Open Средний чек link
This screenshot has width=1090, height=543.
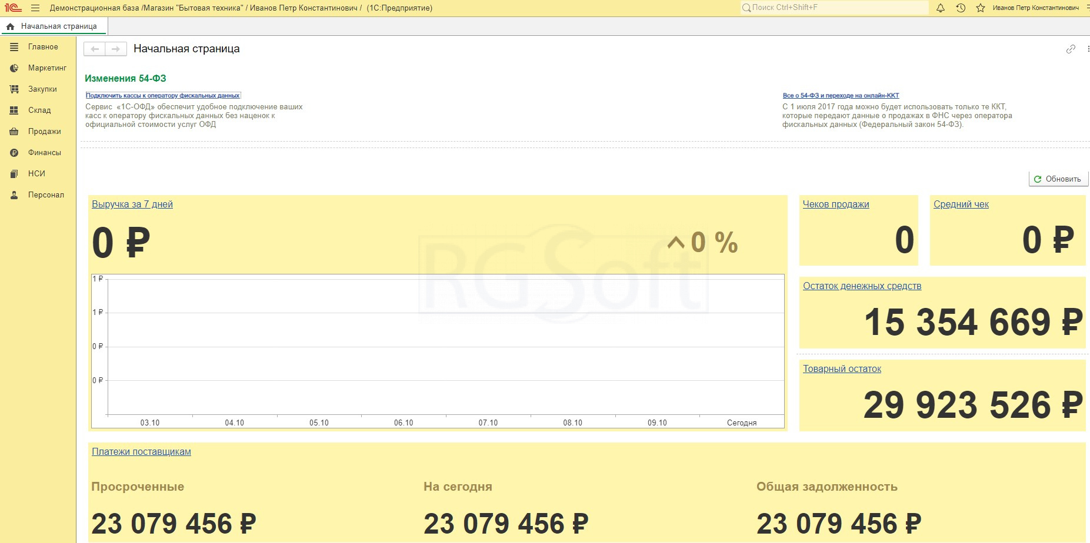(961, 205)
